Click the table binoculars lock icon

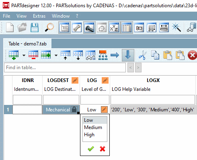[90, 55]
